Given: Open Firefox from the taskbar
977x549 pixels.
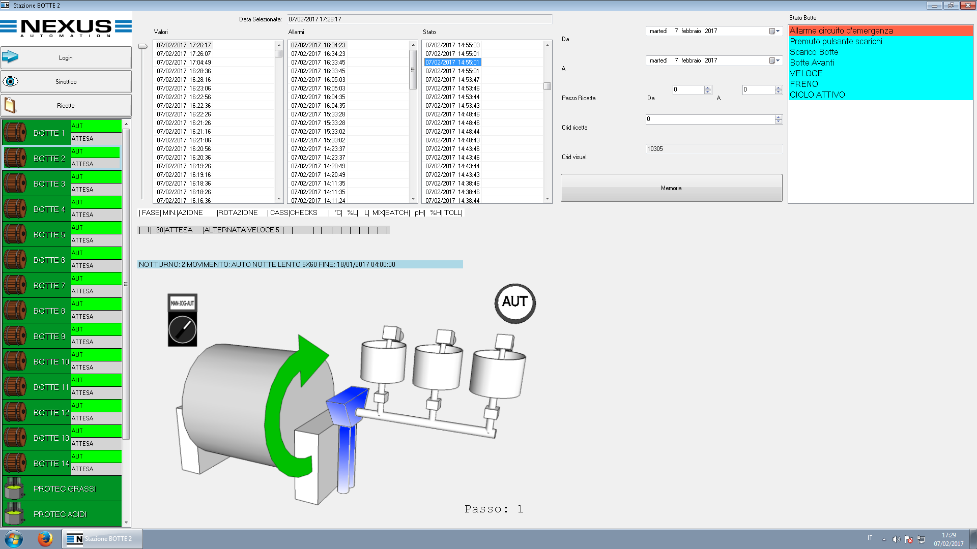Looking at the screenshot, I should (45, 538).
